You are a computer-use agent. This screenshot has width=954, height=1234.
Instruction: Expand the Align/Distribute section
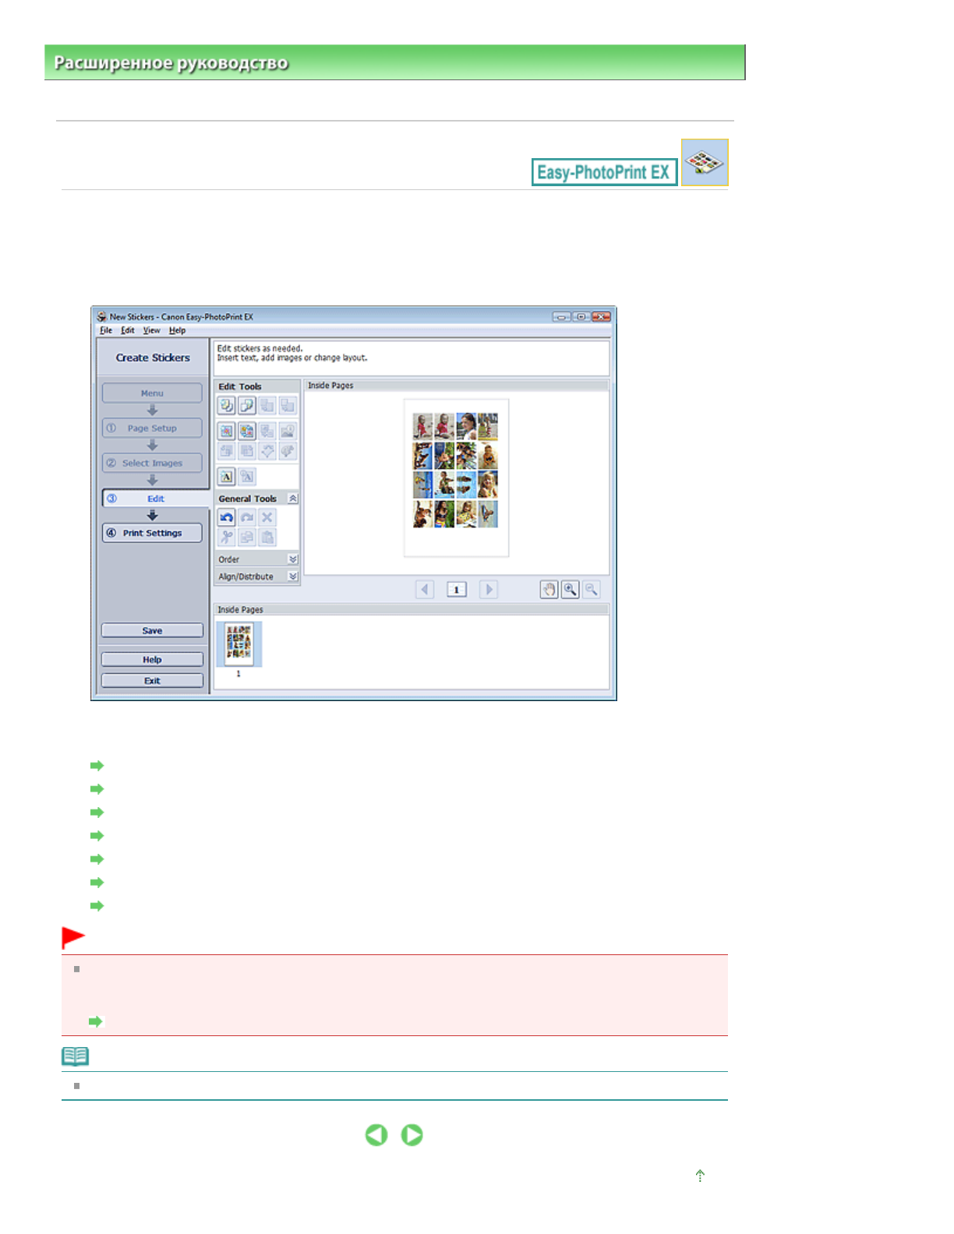[293, 576]
